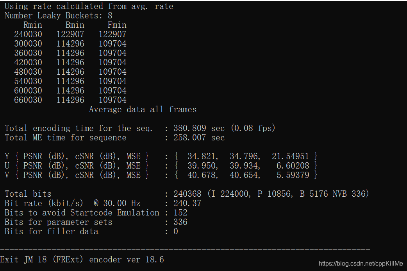Click bit rate value 240.37

187,203
